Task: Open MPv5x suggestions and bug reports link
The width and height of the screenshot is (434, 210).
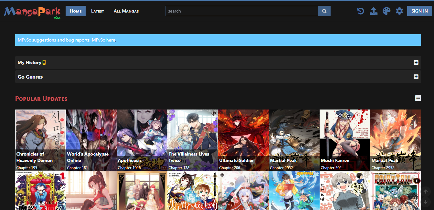Action: point(54,40)
